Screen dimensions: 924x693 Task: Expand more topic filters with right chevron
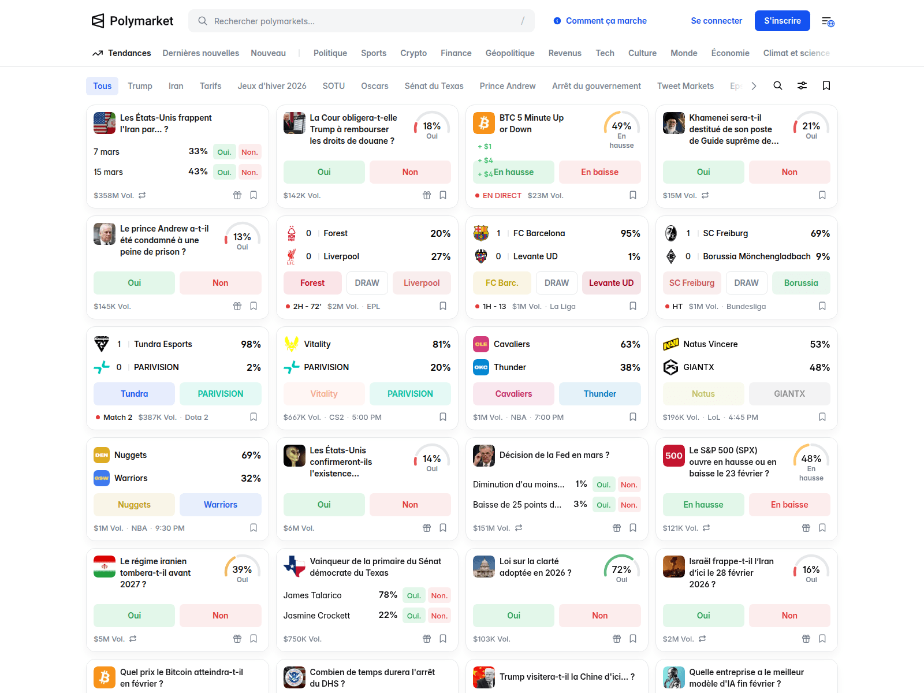[x=754, y=86]
